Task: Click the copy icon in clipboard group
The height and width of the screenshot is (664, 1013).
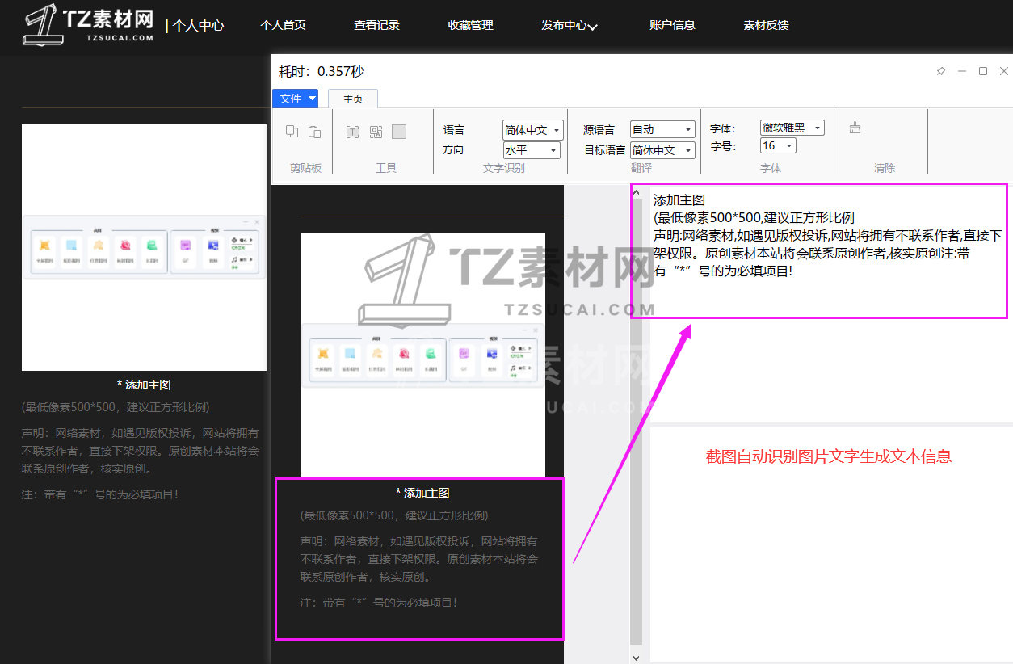Action: 292,132
